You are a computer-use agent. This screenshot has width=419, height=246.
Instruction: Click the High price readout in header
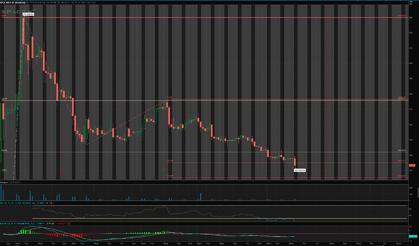tap(63, 2)
